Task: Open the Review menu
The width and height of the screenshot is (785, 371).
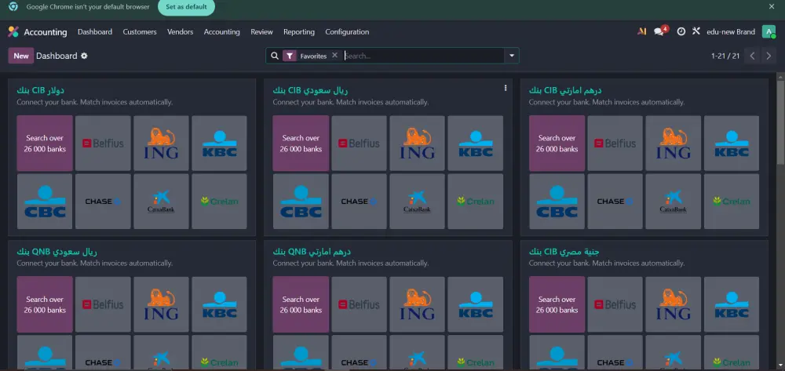Action: [x=262, y=31]
